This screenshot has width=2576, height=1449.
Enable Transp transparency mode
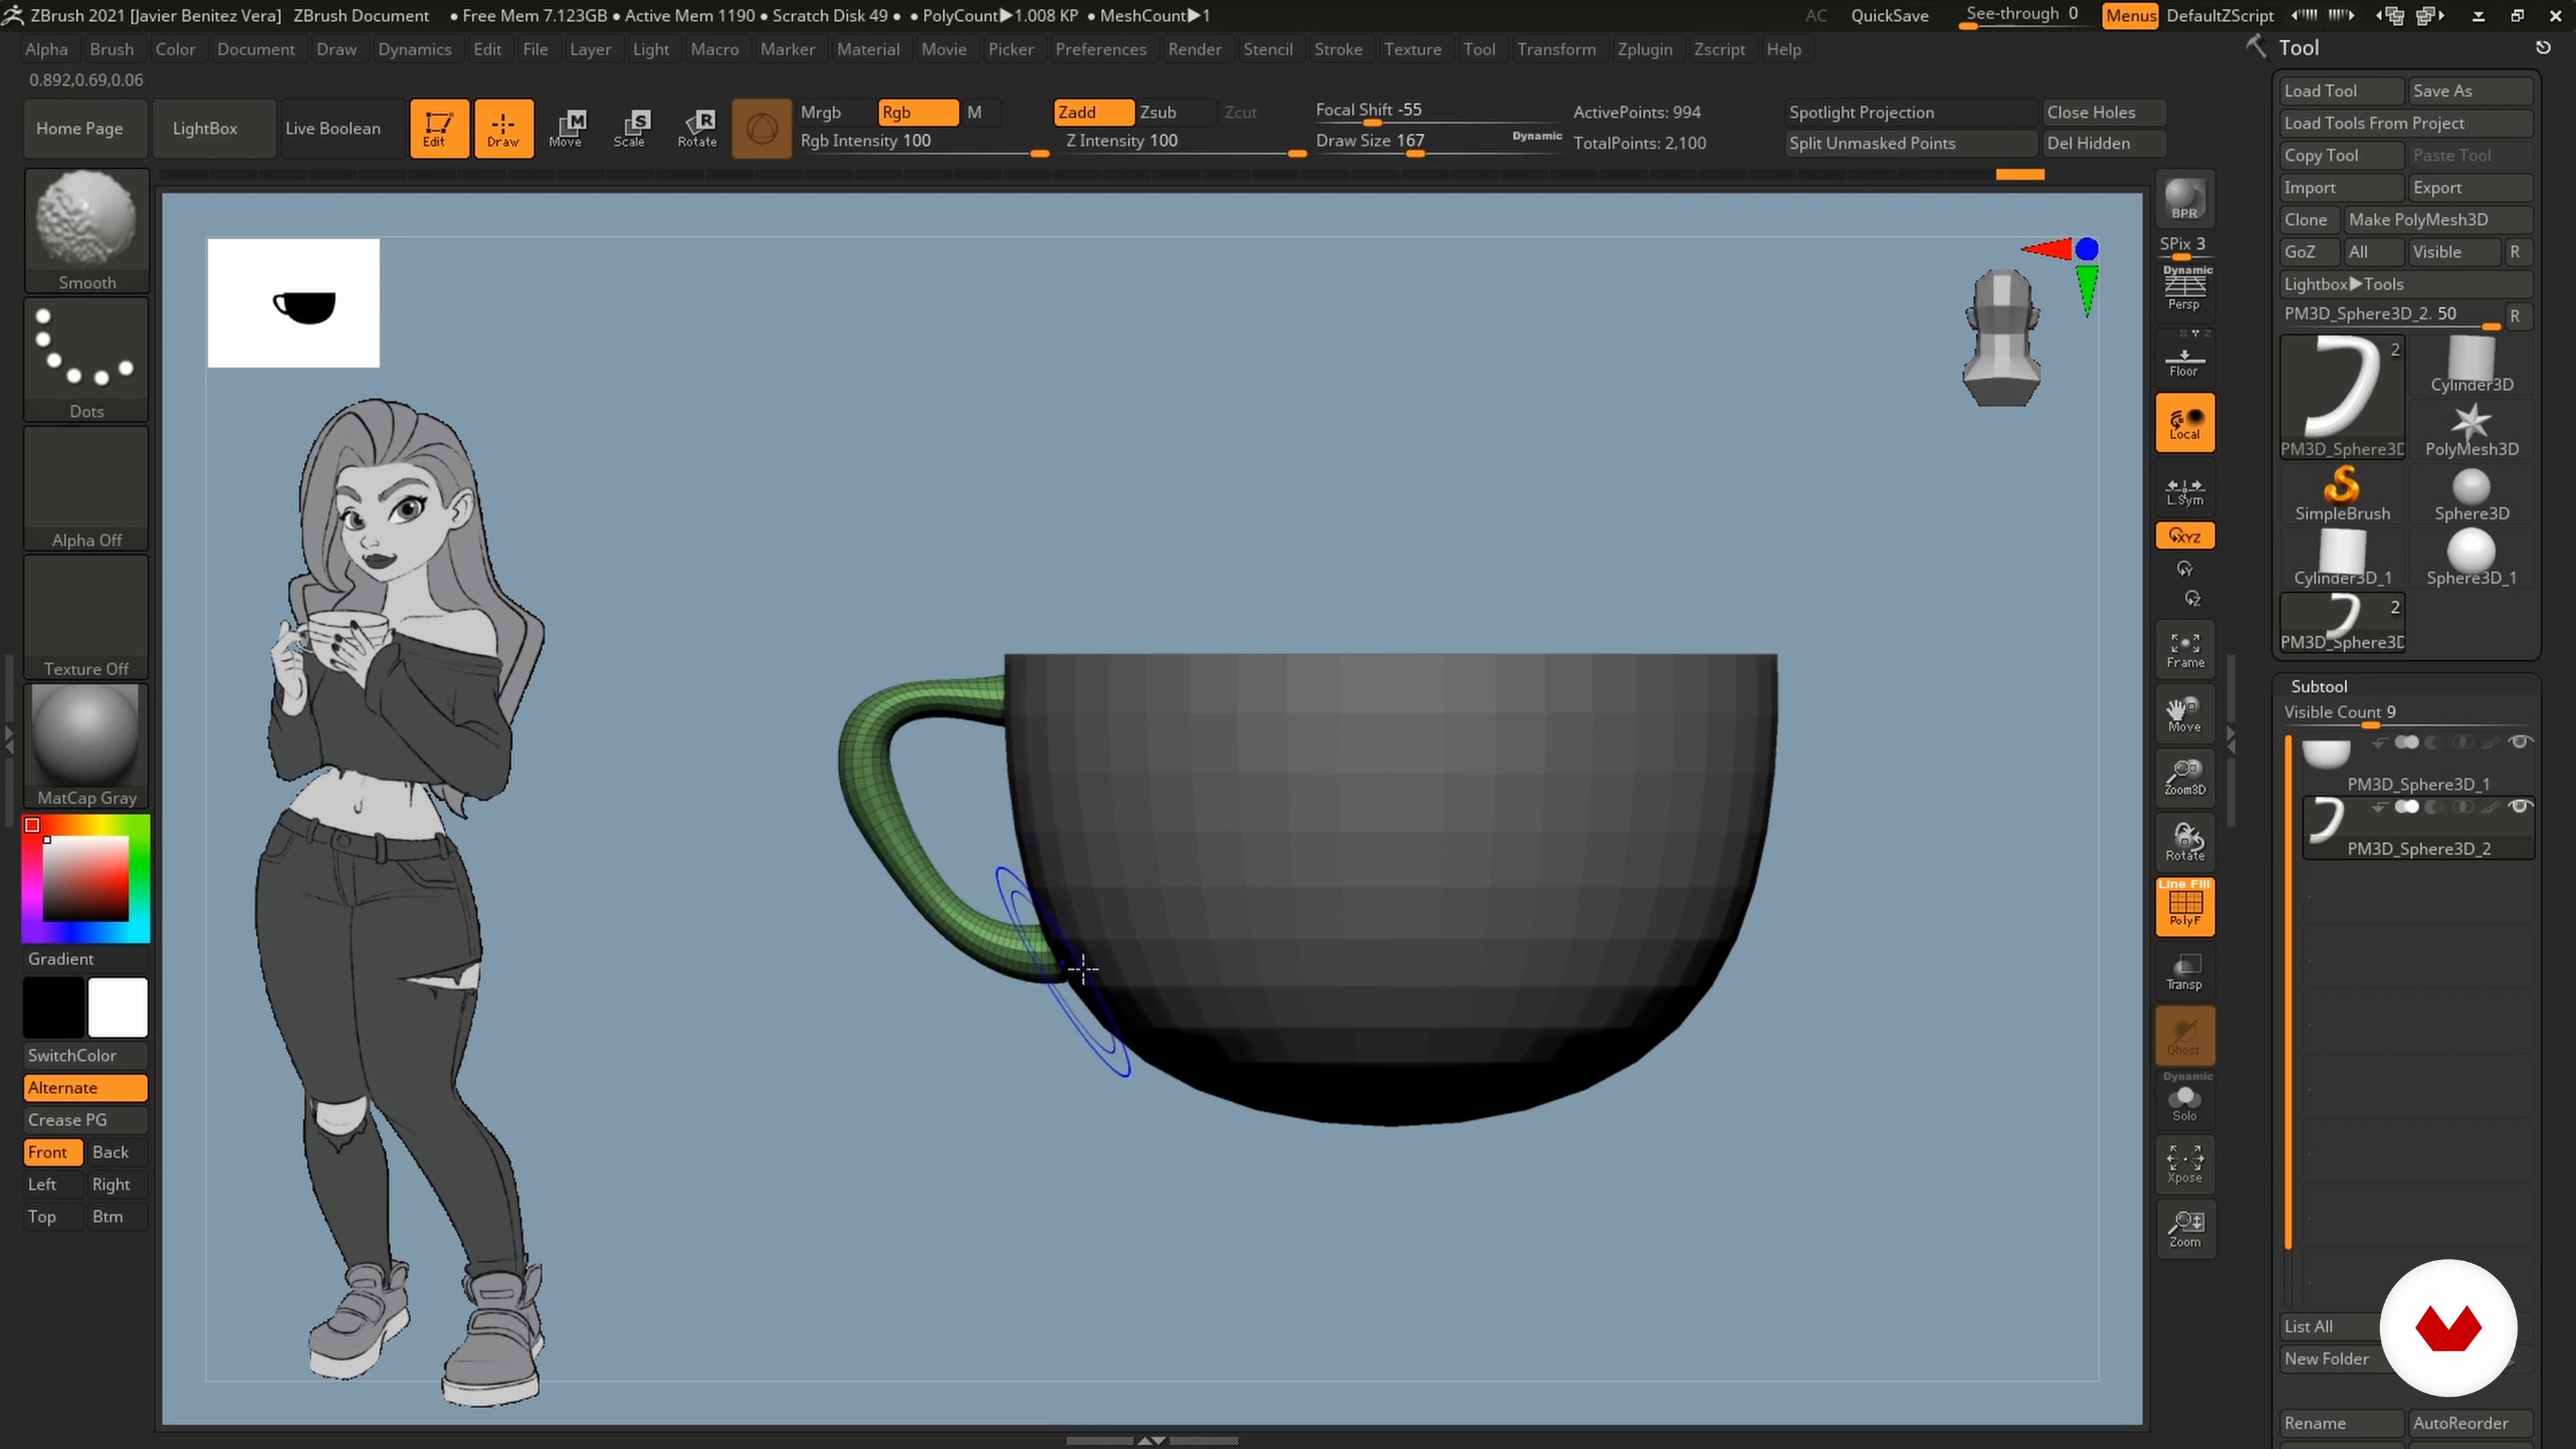2185,972
